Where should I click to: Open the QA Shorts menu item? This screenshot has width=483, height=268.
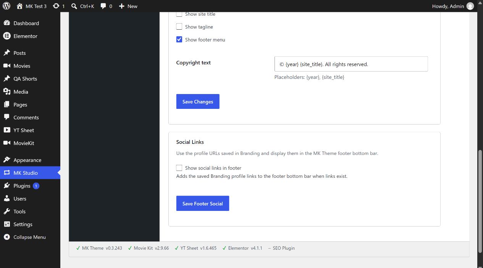pos(30,79)
